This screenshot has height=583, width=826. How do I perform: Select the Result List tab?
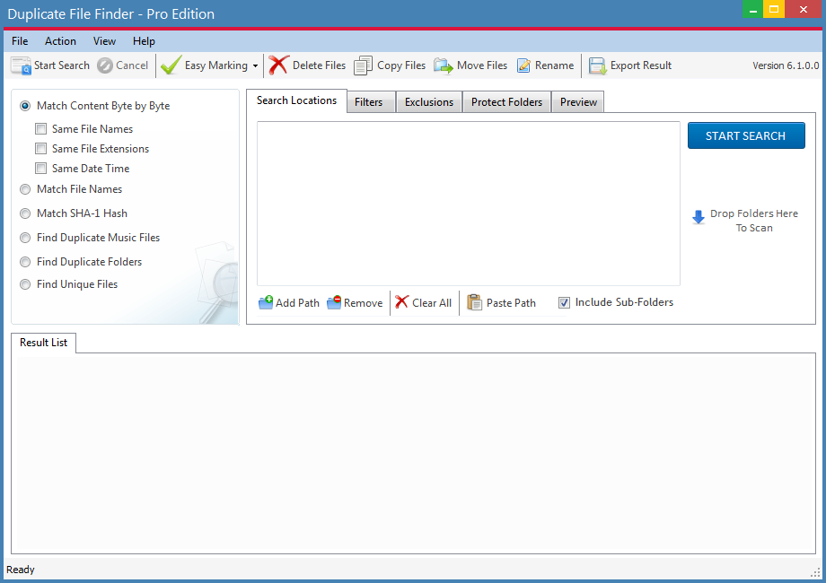click(x=44, y=343)
